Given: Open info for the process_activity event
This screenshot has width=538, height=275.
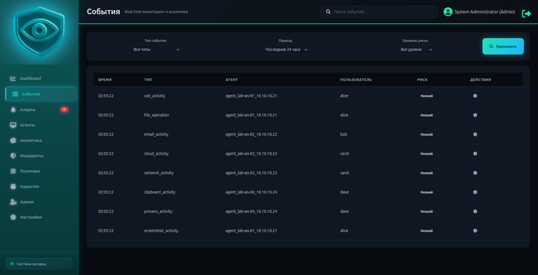Looking at the screenshot, I should click(x=475, y=212).
